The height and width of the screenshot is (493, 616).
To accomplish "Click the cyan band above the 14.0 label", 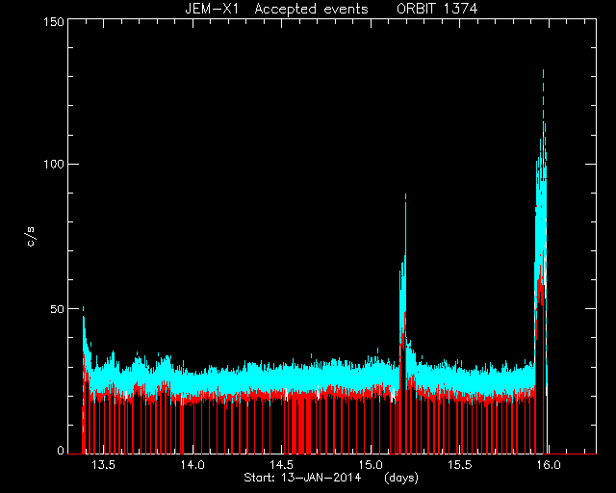I will pyautogui.click(x=192, y=383).
